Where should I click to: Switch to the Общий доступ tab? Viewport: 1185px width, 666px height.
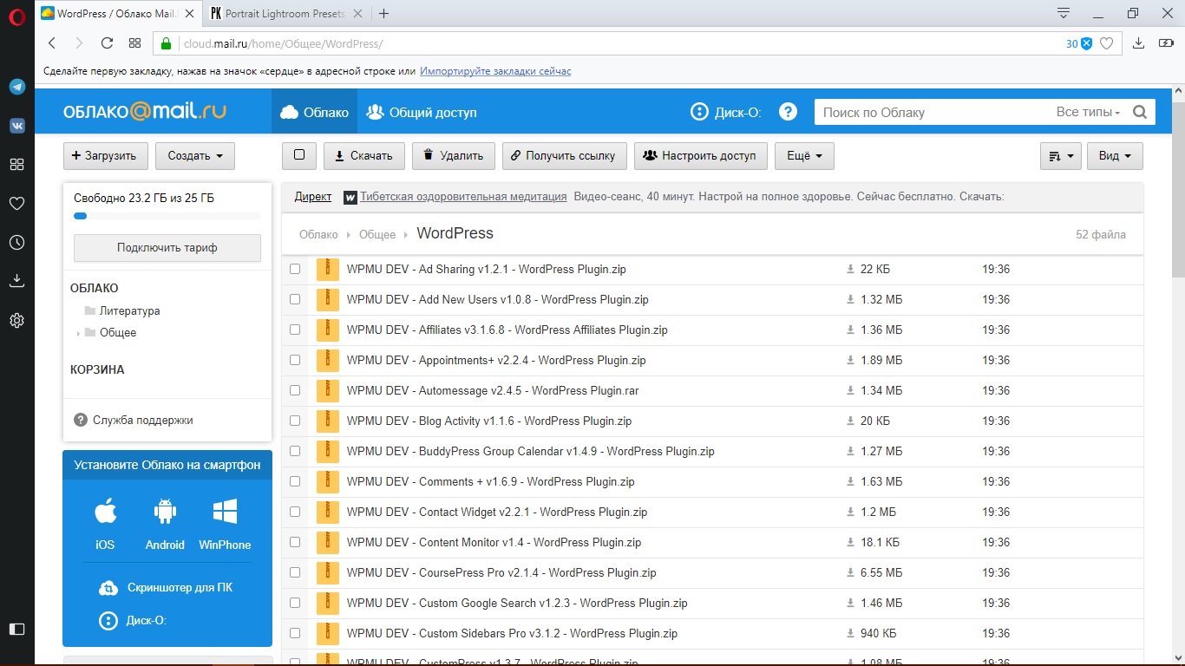tap(422, 112)
